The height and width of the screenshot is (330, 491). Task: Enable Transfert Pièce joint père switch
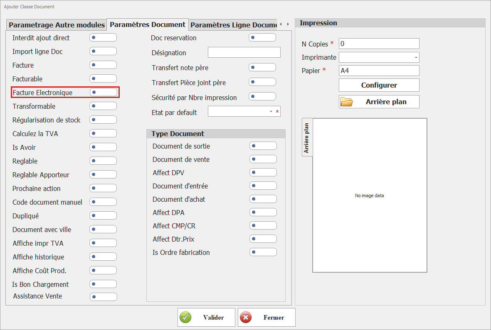click(x=262, y=82)
